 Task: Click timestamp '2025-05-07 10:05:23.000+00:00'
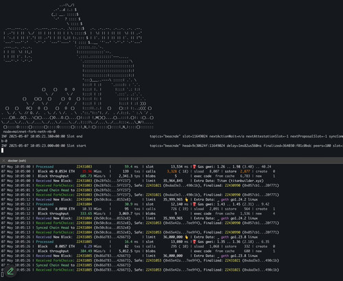point(37,146)
